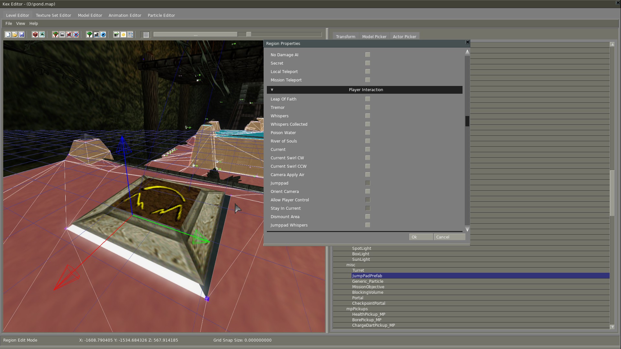
Task: Enable the Jumppad checkbox
Action: click(368, 183)
